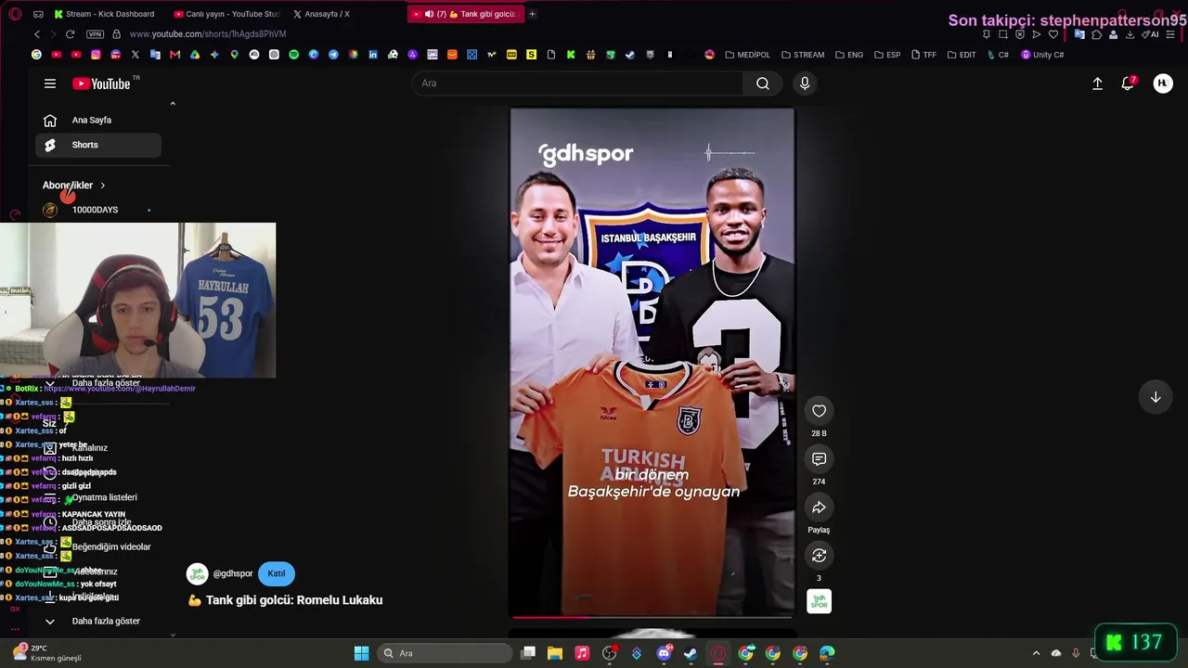Reload the page with the refresh icon
The height and width of the screenshot is (668, 1188).
[70, 34]
